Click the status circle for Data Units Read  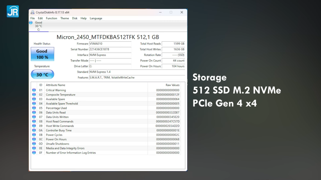pyautogui.click(x=34, y=112)
